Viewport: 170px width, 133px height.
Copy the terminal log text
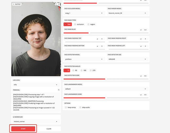59,90
